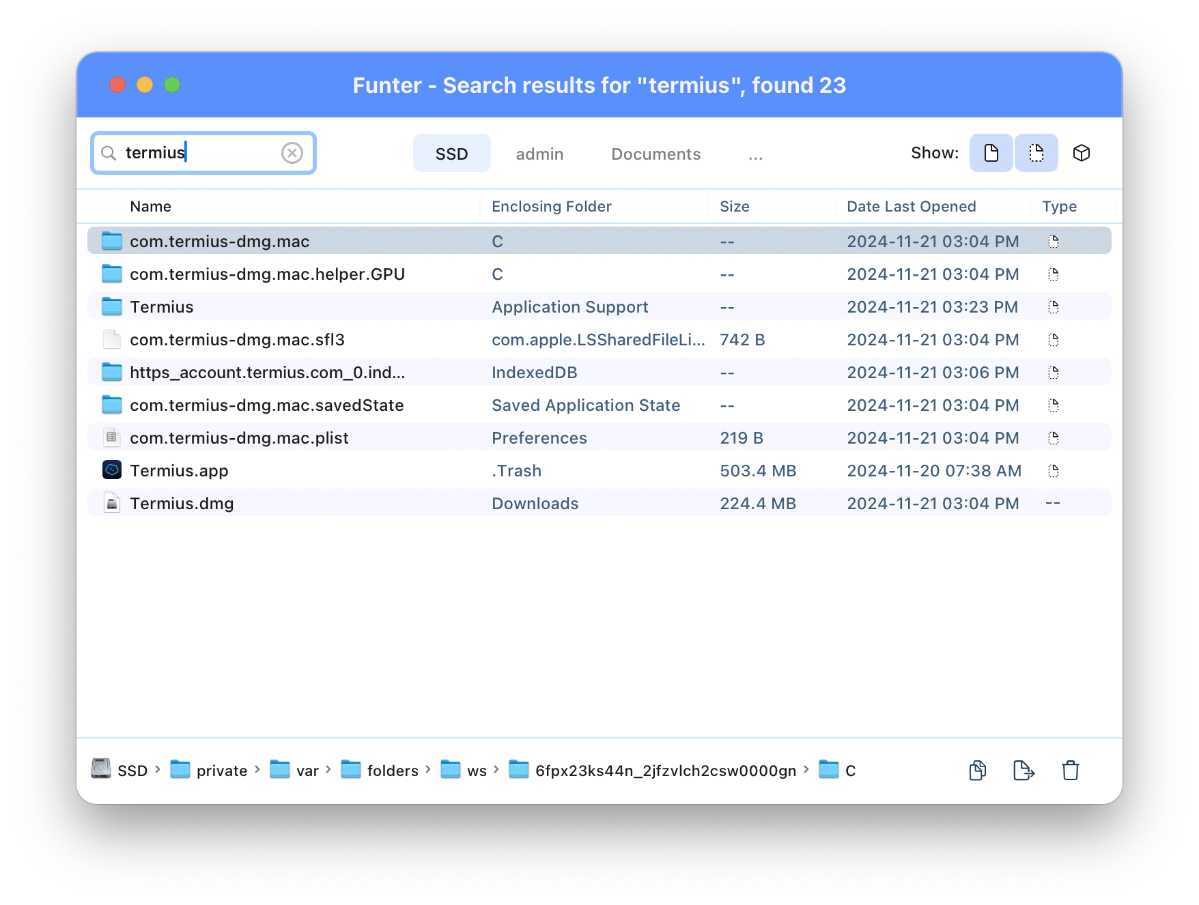The image size is (1199, 905).
Task: Open the more locations ellipsis
Action: coord(755,156)
